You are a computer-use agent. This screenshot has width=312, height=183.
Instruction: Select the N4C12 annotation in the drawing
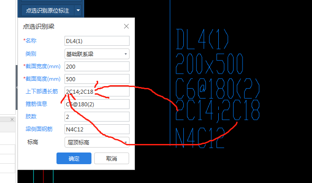[200, 138]
